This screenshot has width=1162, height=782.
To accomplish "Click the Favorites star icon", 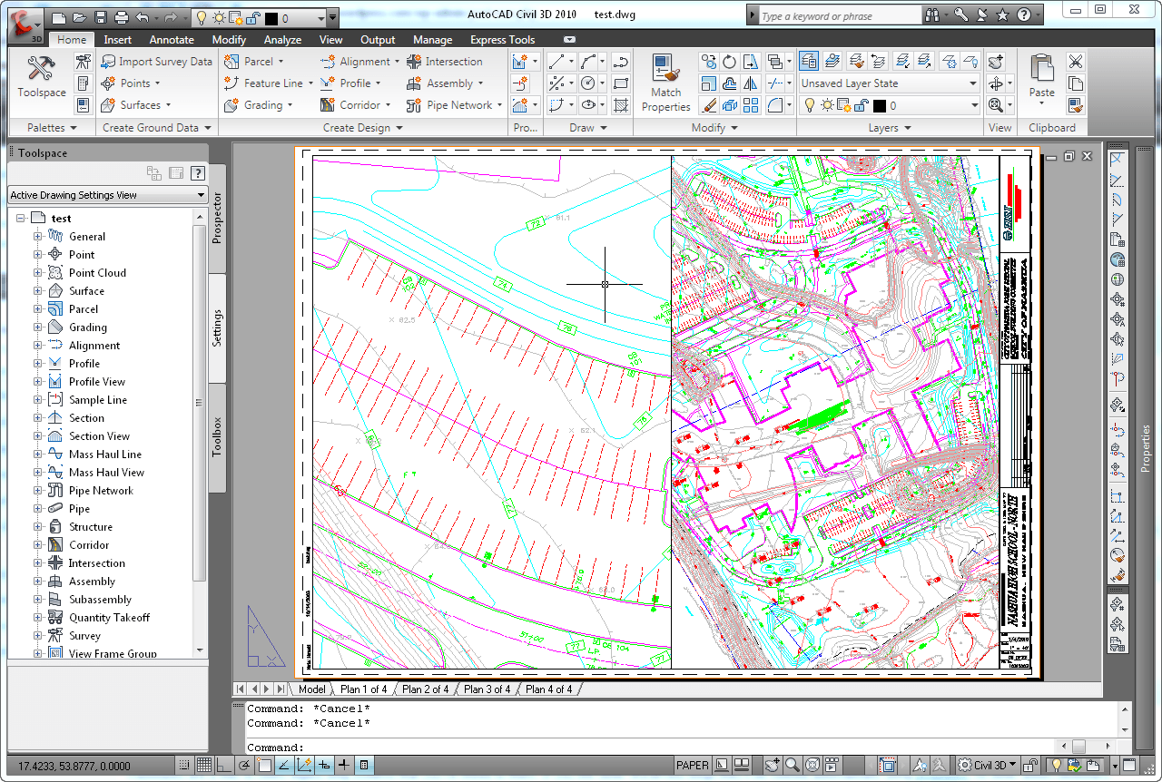I will pyautogui.click(x=1002, y=15).
